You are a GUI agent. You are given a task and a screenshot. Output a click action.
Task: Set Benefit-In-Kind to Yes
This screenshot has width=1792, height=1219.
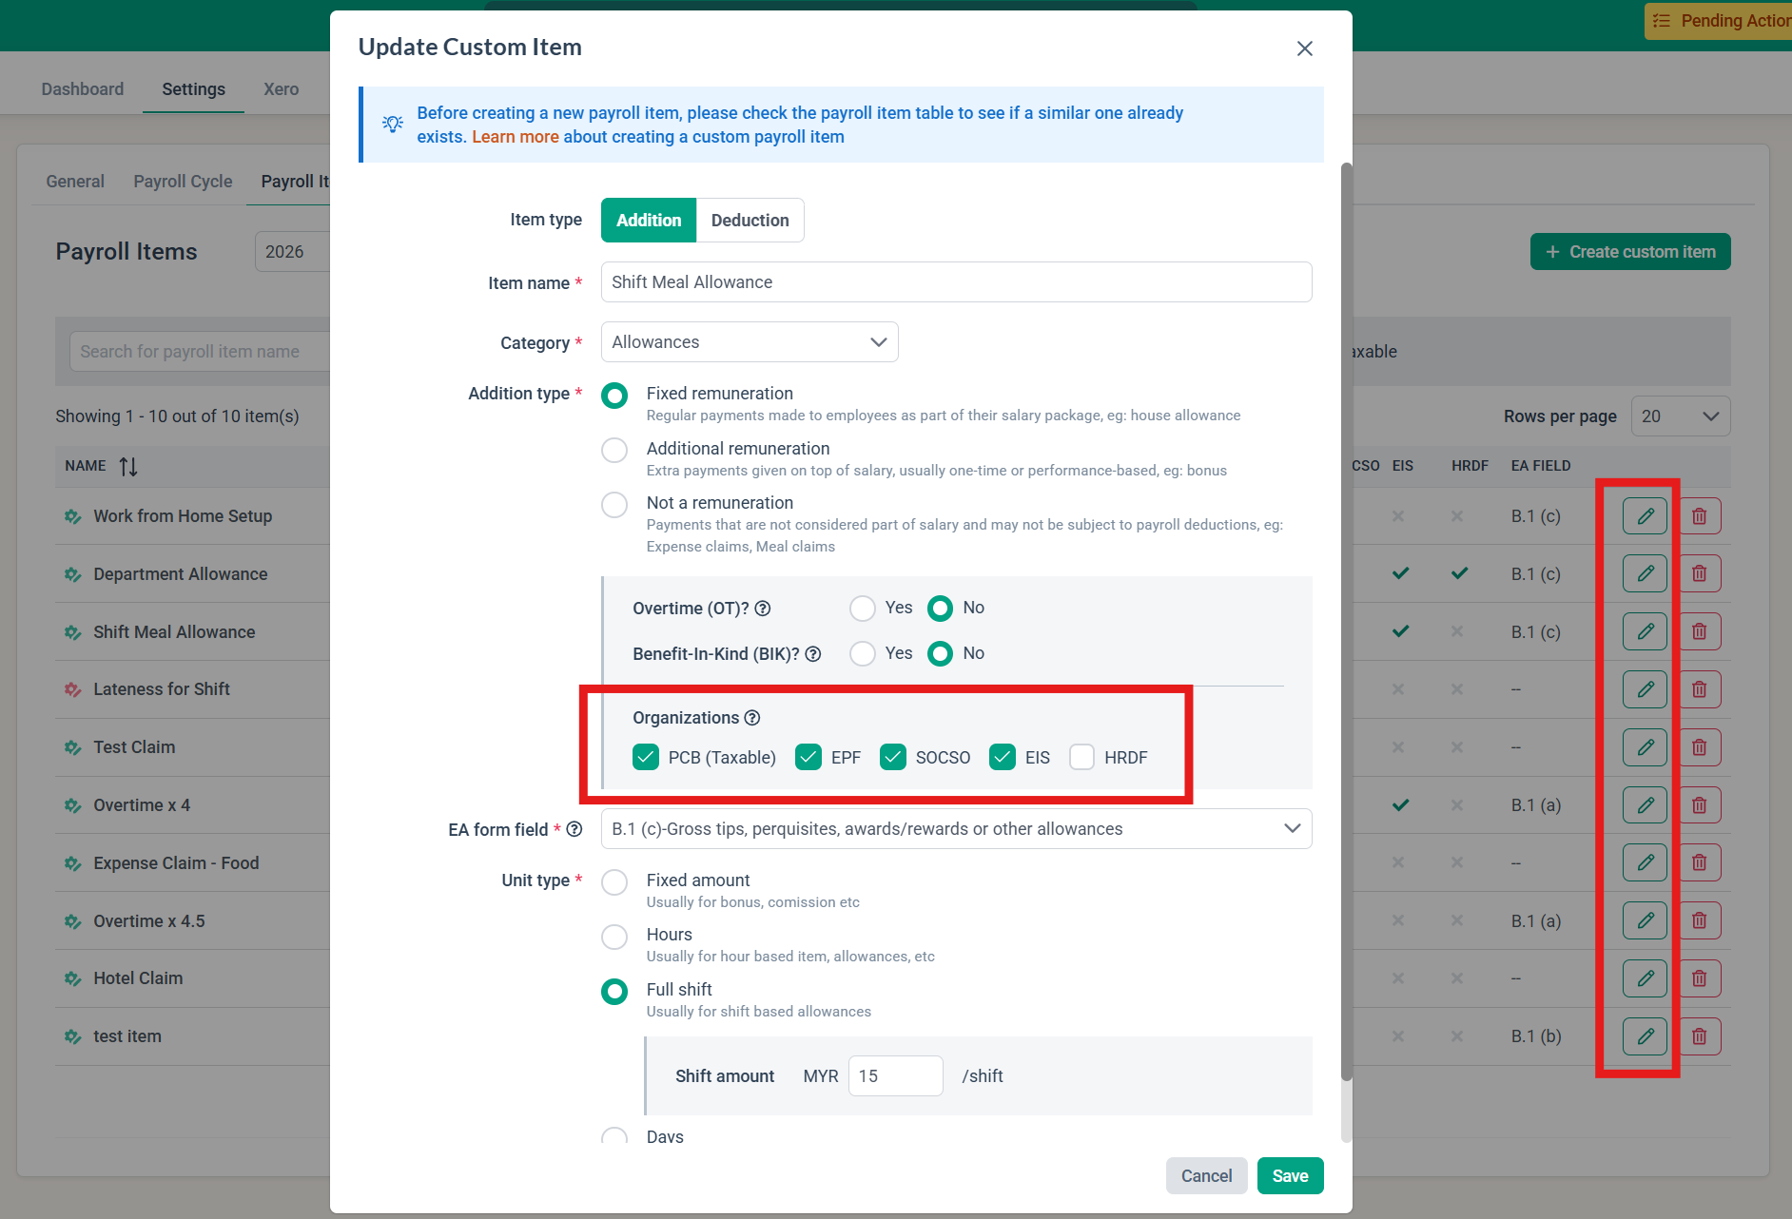(x=863, y=653)
